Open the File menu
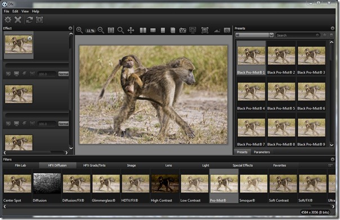Viewport: 340px width, 220px height. [x=7, y=11]
